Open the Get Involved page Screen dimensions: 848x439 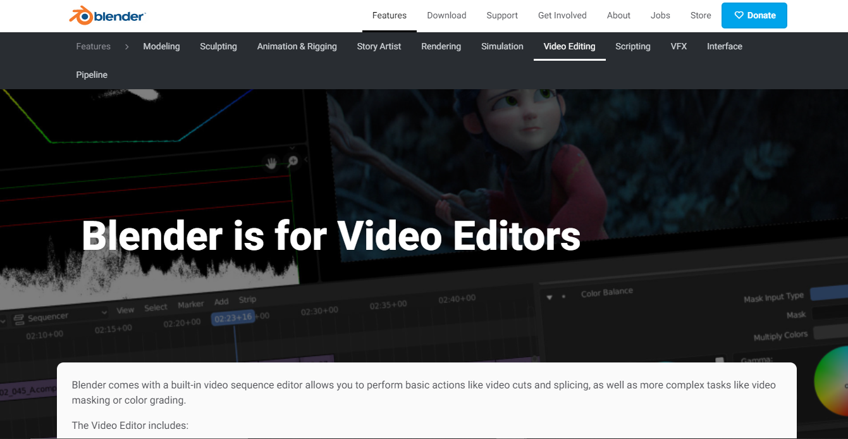562,15
